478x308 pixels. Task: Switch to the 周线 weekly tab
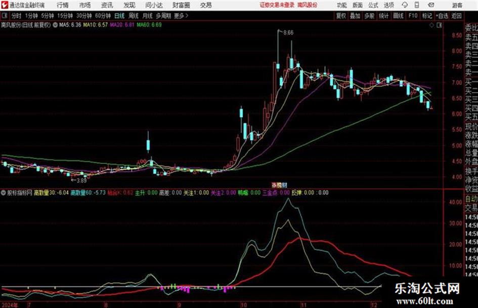[x=134, y=16]
